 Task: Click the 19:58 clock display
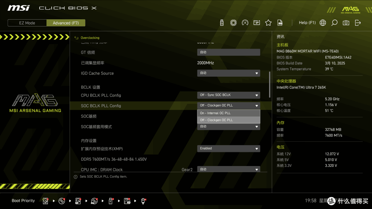tap(311, 201)
